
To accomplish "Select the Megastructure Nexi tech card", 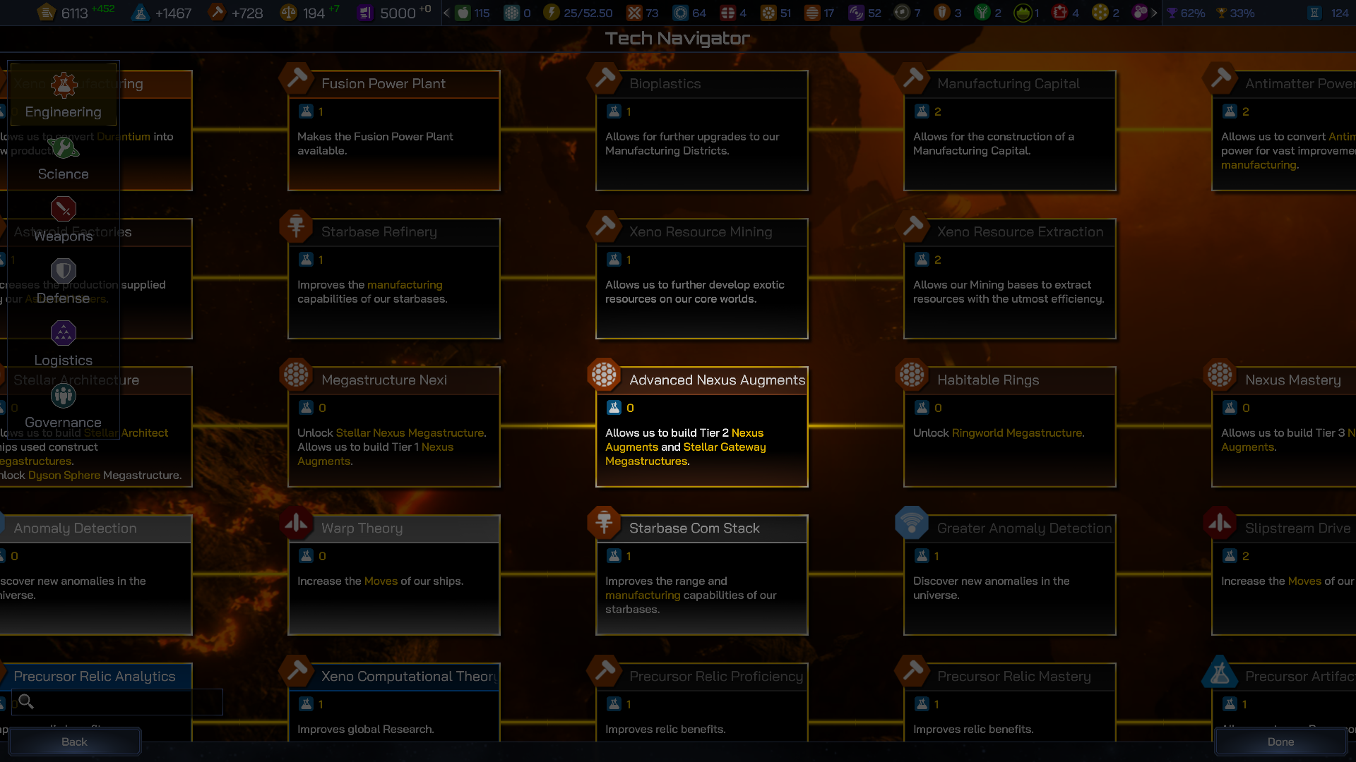I will pyautogui.click(x=393, y=427).
